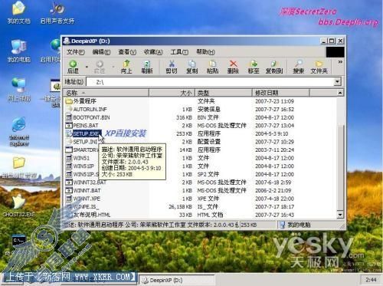This screenshot has width=383, height=286.
Task: Open the Search (搜索) pane
Action: [x=299, y=67]
